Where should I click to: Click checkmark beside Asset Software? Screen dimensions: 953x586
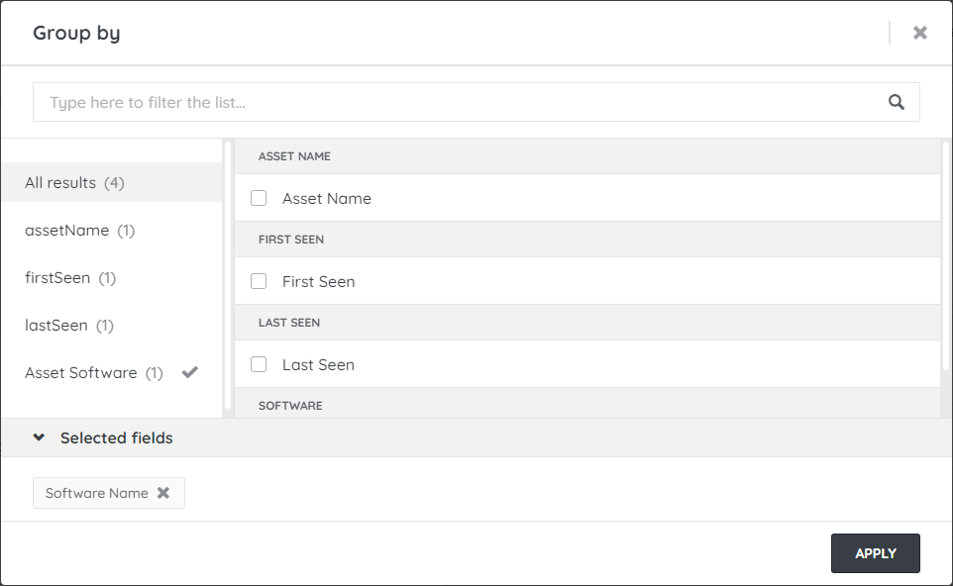click(x=190, y=372)
